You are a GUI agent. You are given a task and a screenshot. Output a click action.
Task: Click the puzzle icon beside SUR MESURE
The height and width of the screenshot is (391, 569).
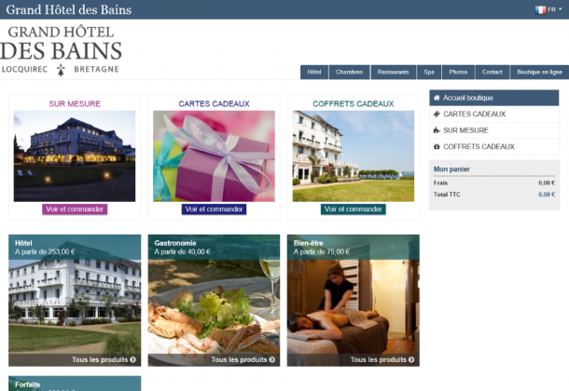click(x=437, y=130)
